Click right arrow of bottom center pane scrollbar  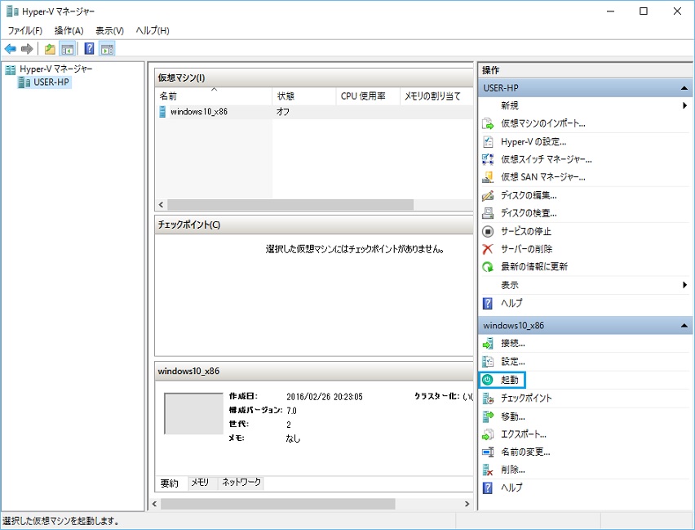(x=467, y=504)
